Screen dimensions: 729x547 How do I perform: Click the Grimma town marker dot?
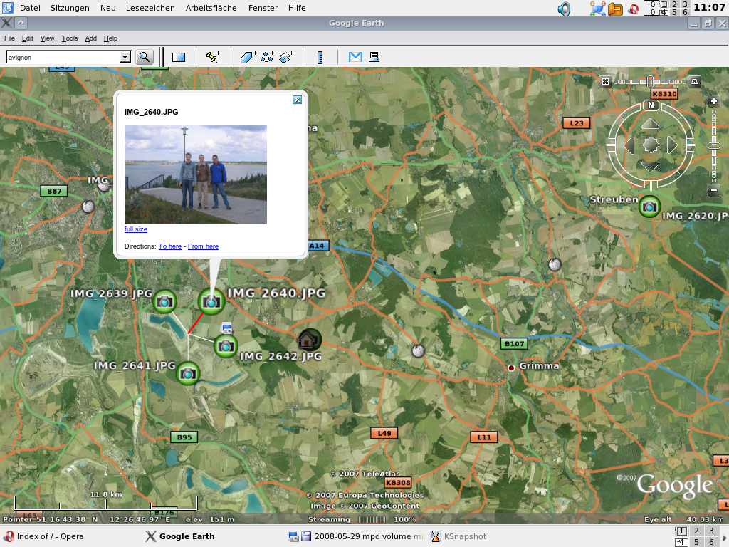pyautogui.click(x=511, y=368)
